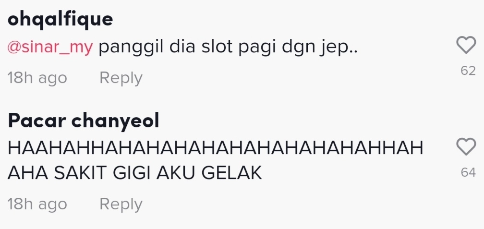The width and height of the screenshot is (484, 229).
Task: Click the 'AHA SAKIT GIGI AKU GELAK' line
Action: coord(135,173)
